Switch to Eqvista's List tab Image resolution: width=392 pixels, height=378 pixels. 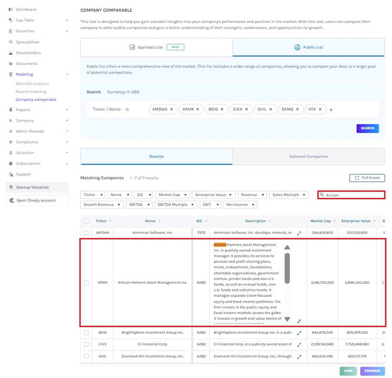pos(156,47)
